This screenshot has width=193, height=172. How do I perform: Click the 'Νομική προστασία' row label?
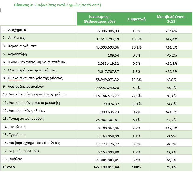23,151
